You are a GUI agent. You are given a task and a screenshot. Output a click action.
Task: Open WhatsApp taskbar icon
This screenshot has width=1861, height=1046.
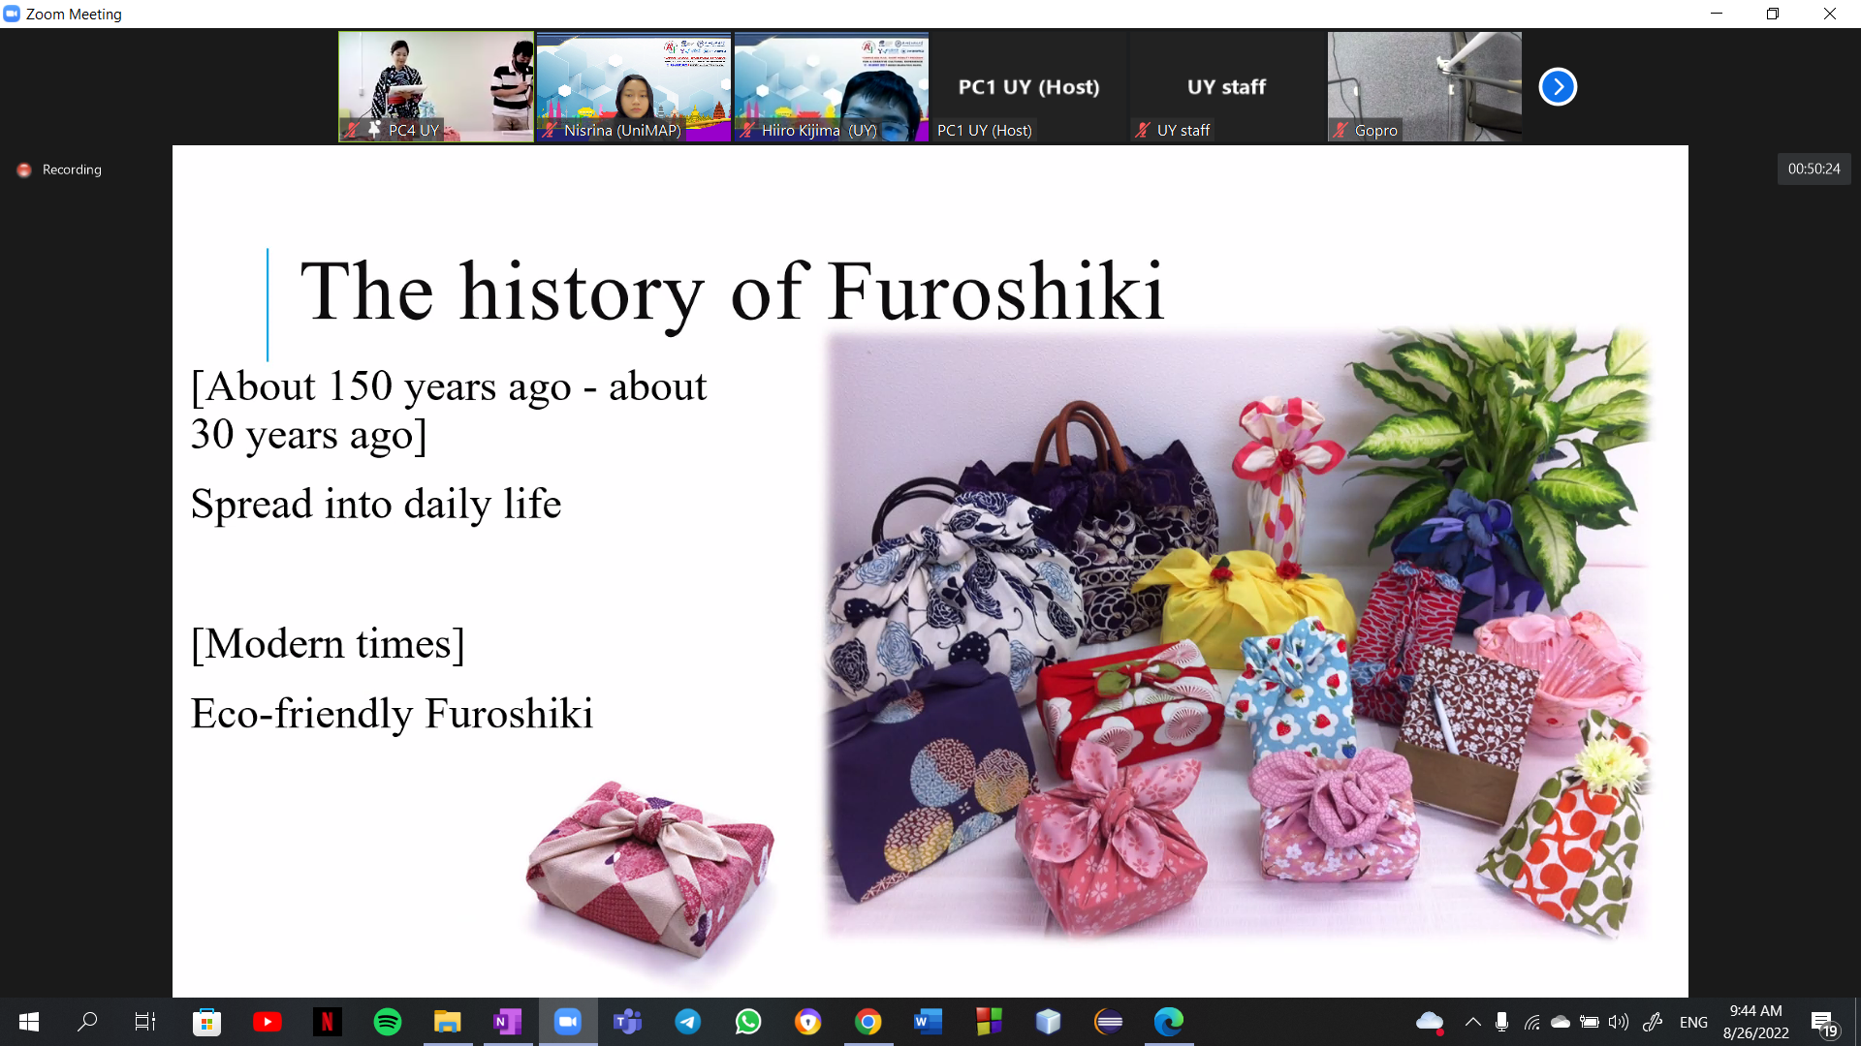748,1022
